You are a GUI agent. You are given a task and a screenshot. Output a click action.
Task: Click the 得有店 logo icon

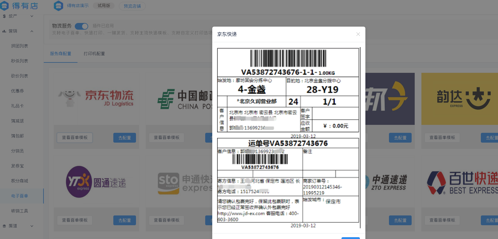(x=4, y=6)
